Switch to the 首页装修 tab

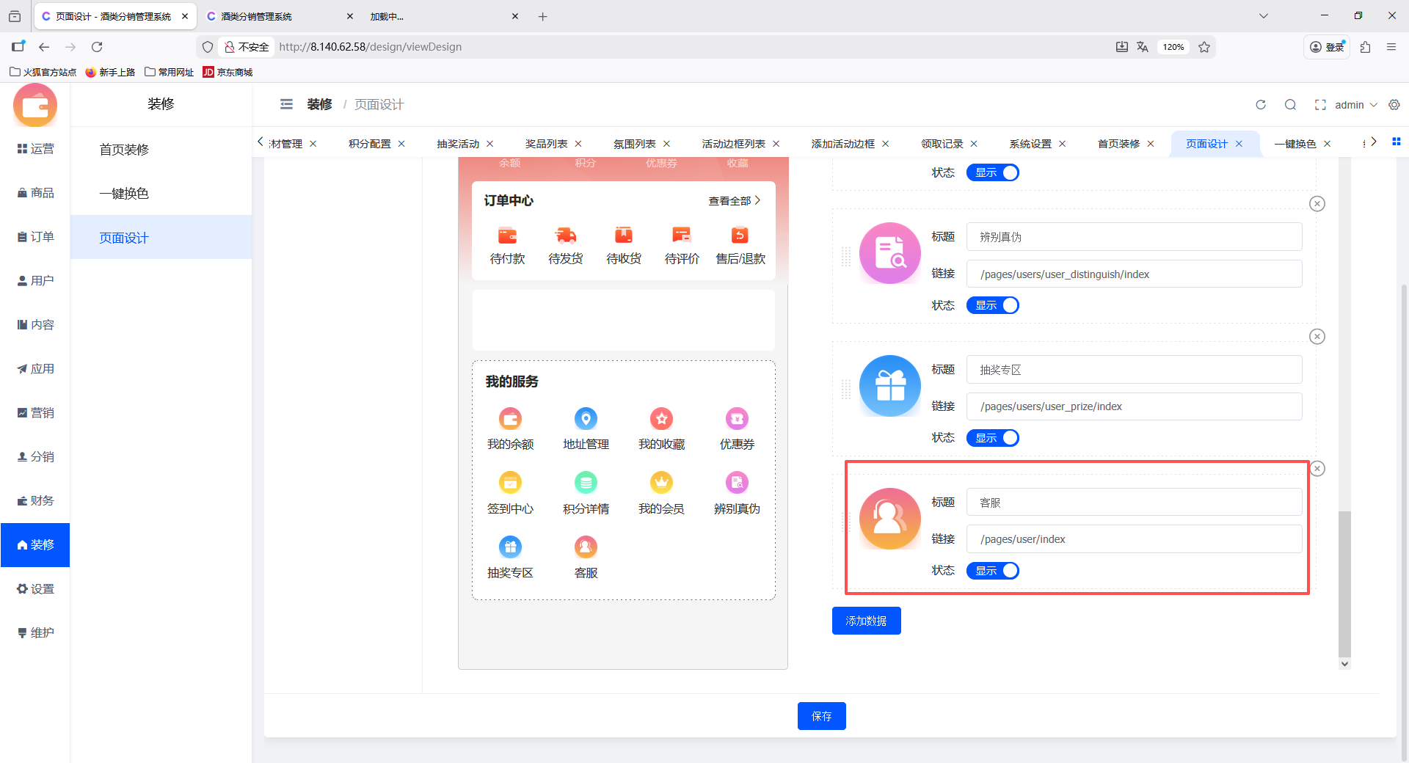(1118, 144)
